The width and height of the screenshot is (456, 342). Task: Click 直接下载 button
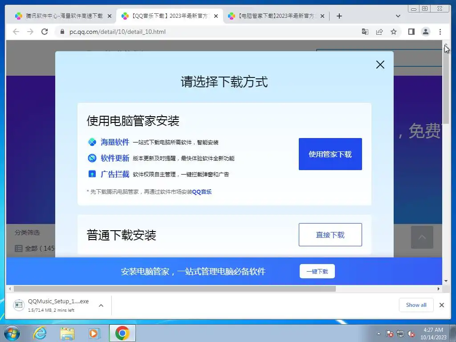[x=330, y=235]
